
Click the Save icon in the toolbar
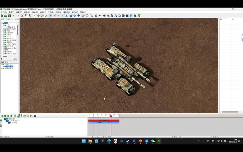pyautogui.click(x=9, y=16)
